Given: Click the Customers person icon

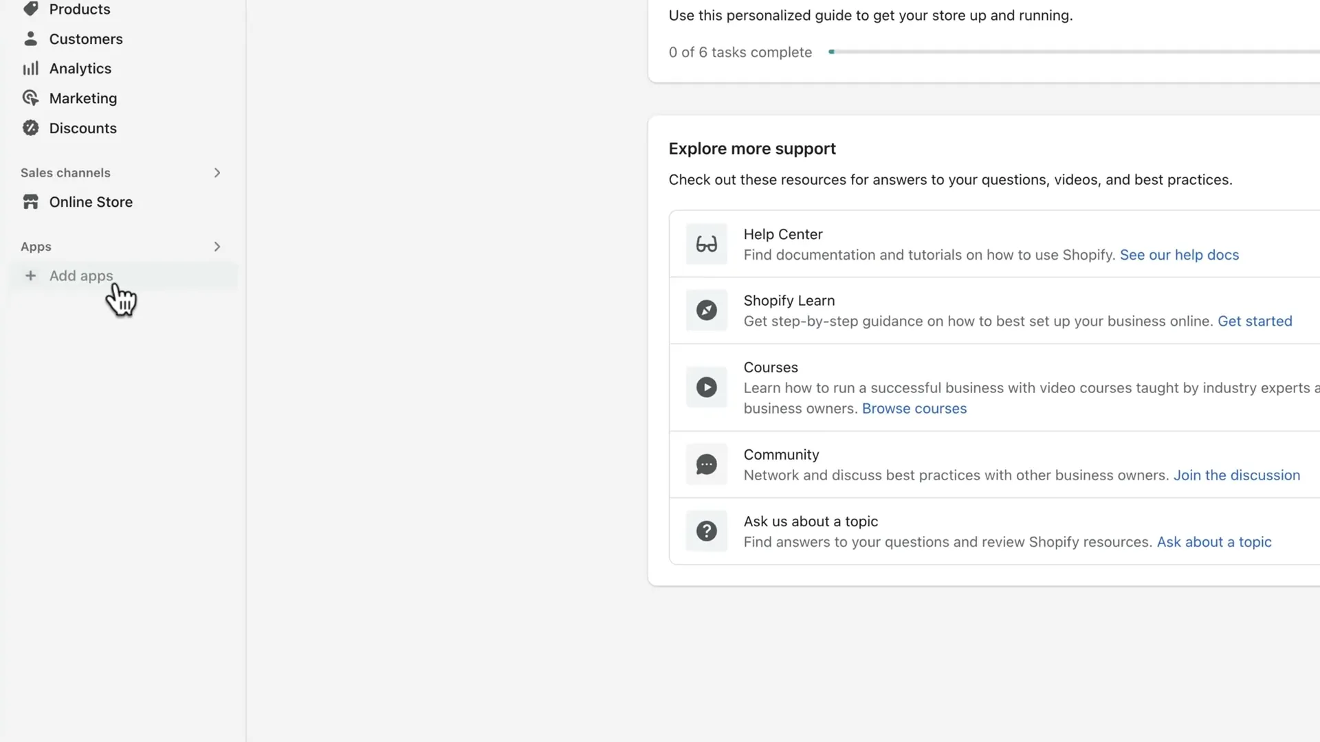Looking at the screenshot, I should (x=30, y=38).
